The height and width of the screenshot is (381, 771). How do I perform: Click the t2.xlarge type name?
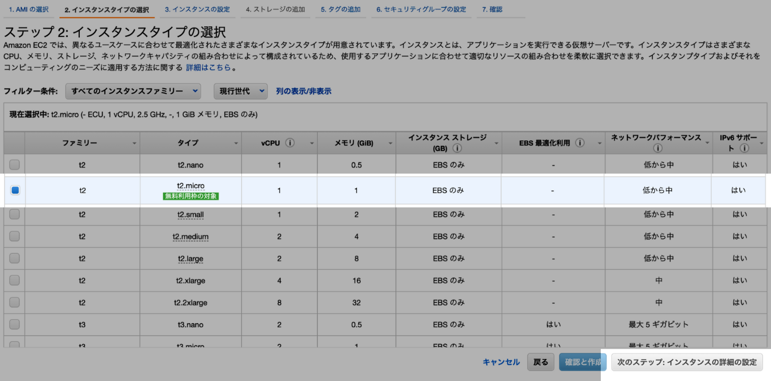pyautogui.click(x=191, y=281)
